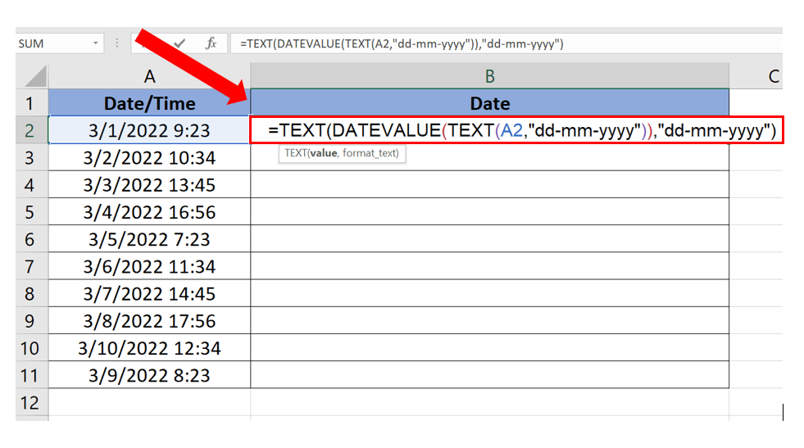Image resolution: width=804 pixels, height=448 pixels.
Task: Open the Name Box dropdown arrow
Action: tap(95, 43)
